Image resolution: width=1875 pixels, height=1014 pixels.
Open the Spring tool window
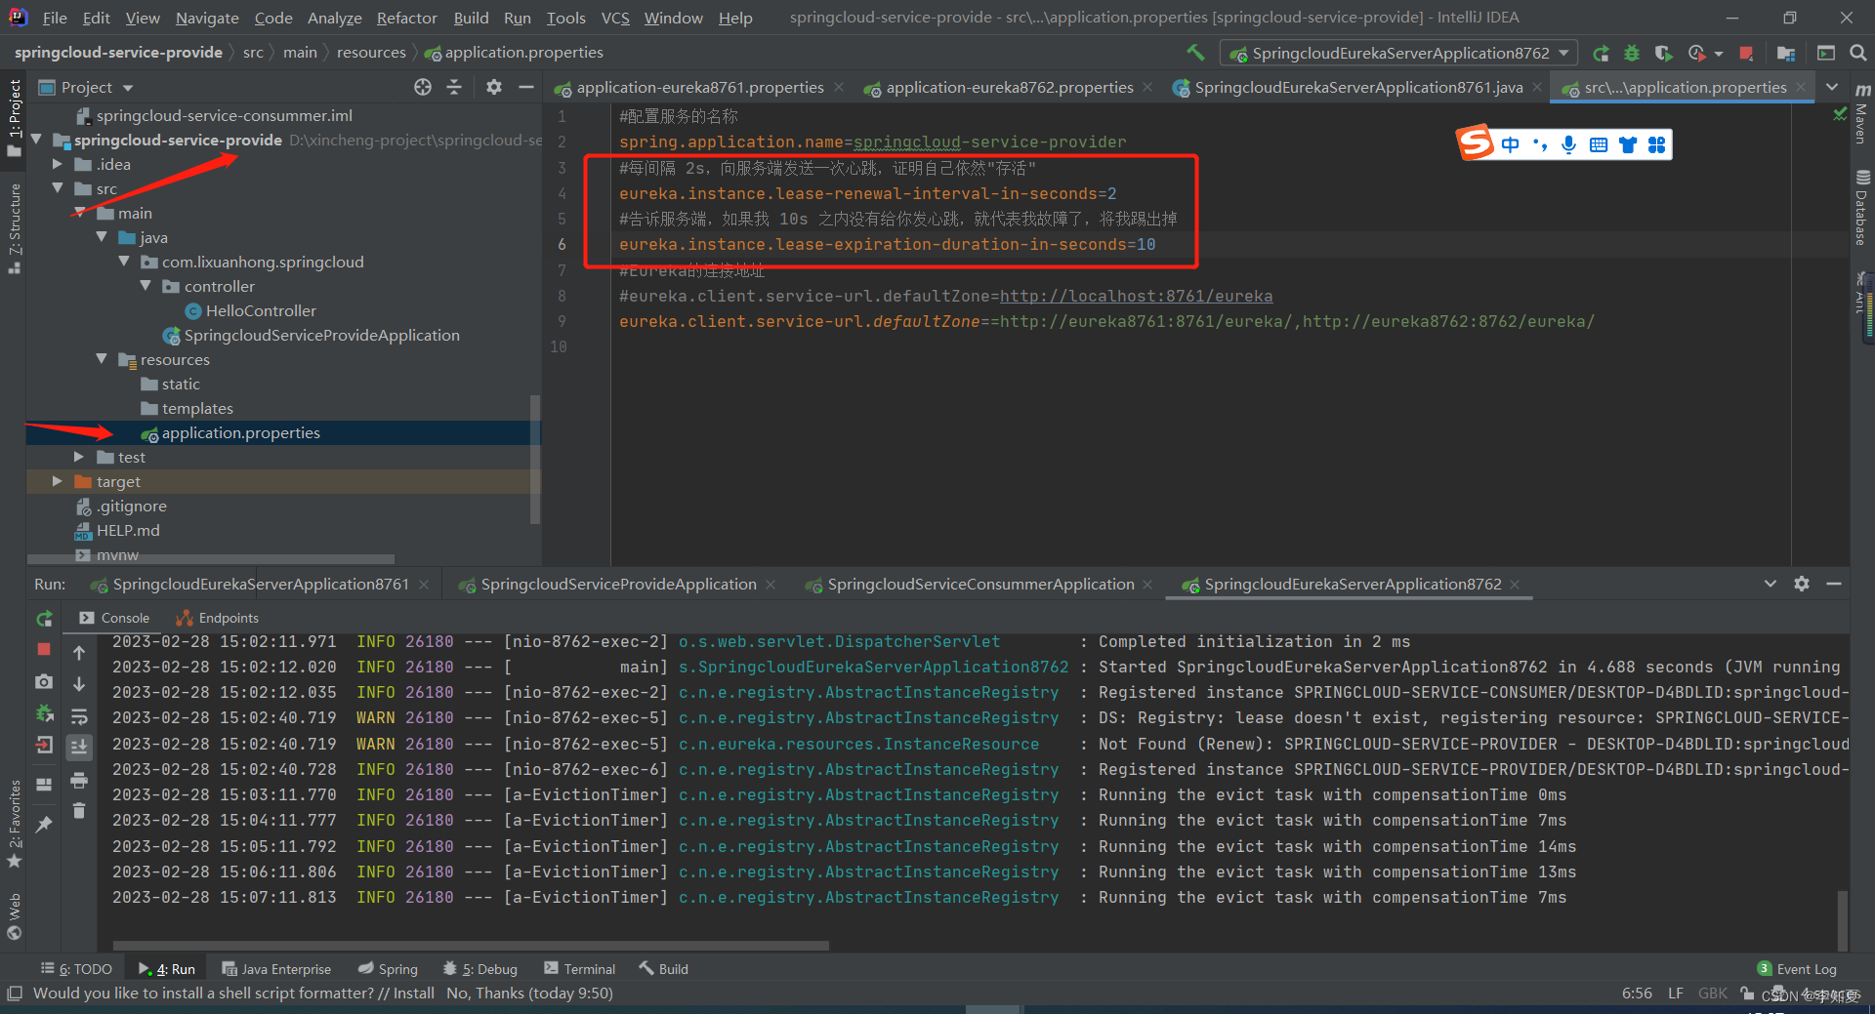click(x=388, y=968)
